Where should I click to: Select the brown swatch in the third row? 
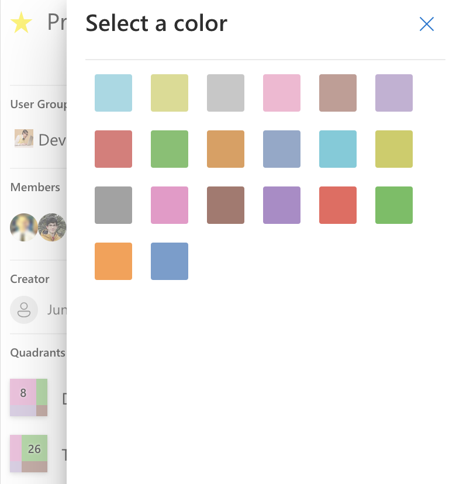(225, 205)
